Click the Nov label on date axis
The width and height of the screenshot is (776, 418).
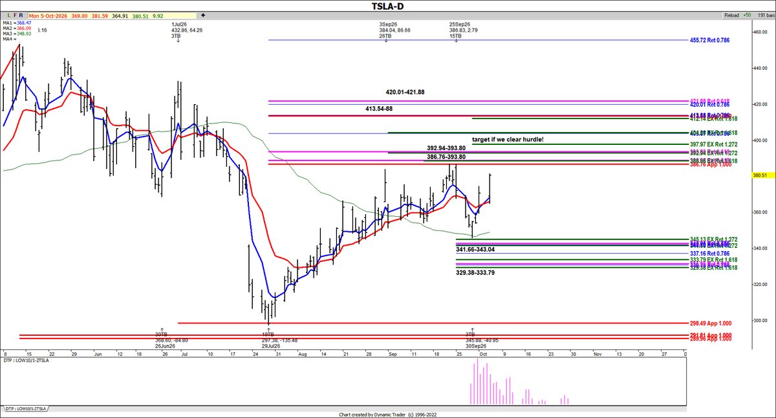click(599, 355)
